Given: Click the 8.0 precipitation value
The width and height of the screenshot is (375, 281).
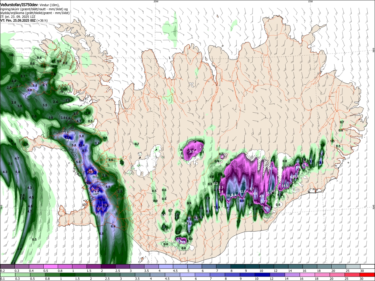Looking at the screenshot, I should click(x=30, y=90).
